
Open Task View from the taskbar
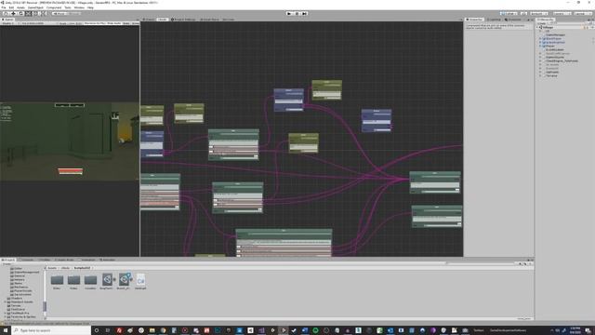pos(108,330)
